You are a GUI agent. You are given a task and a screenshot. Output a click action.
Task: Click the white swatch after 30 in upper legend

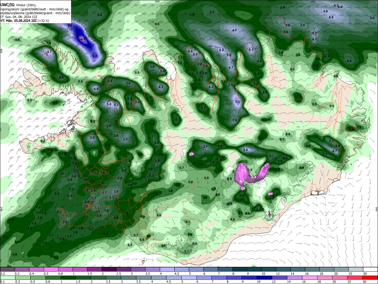[371, 270]
